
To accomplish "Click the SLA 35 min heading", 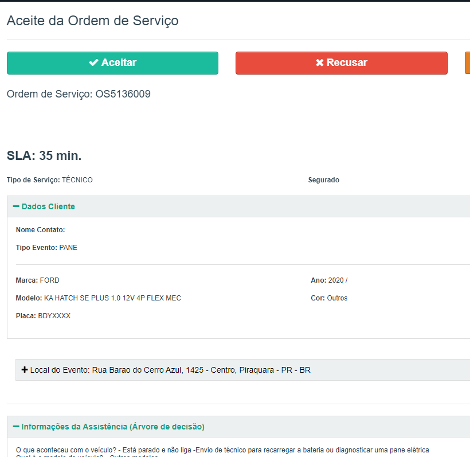I will [x=44, y=155].
